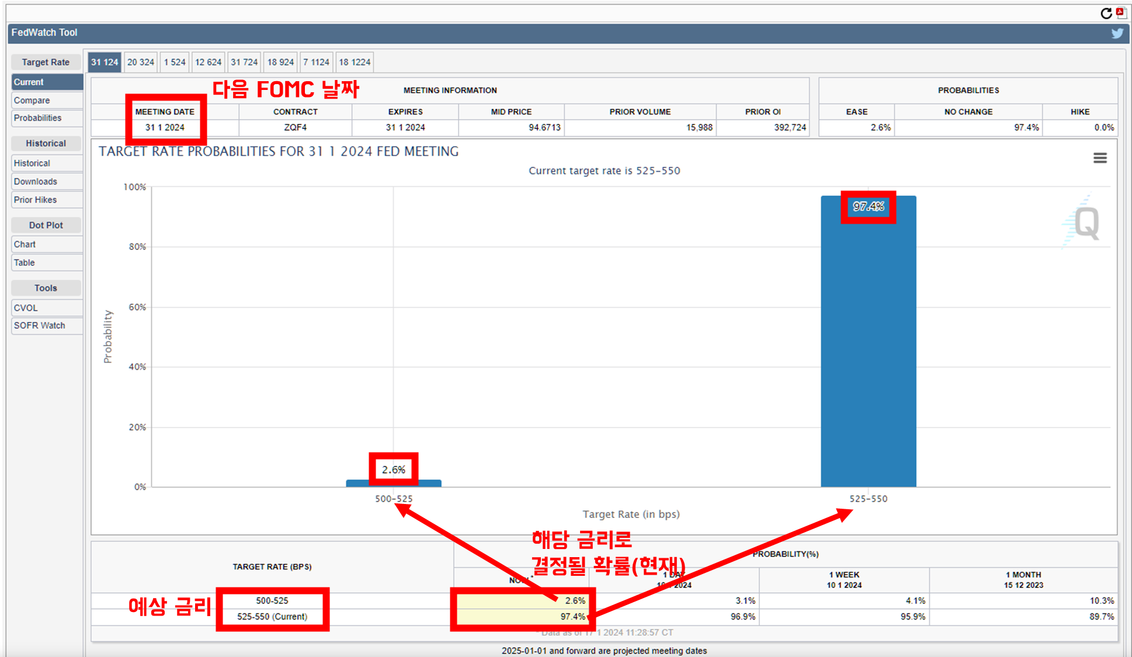Select the 18 1224 meeting tab
The height and width of the screenshot is (657, 1132).
click(x=355, y=62)
